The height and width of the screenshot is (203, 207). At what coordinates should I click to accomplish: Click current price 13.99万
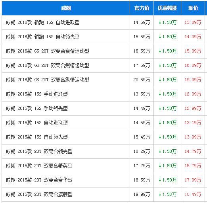coord(193,137)
